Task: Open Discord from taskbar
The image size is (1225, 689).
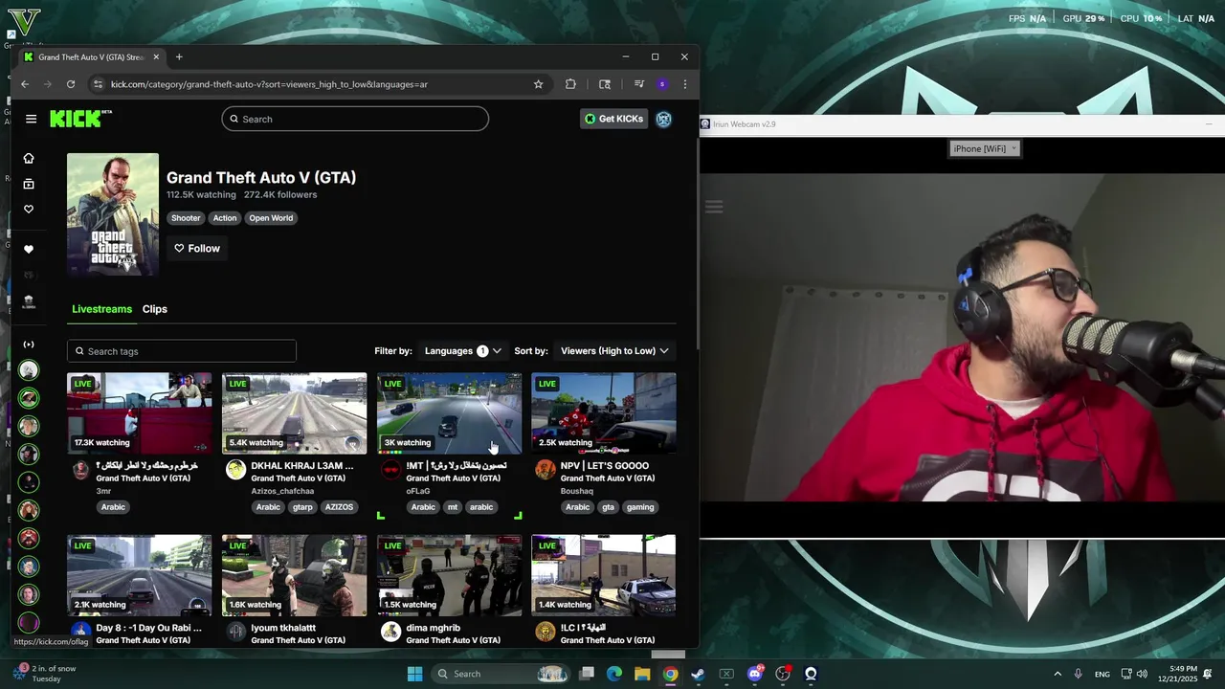Action: (x=755, y=674)
